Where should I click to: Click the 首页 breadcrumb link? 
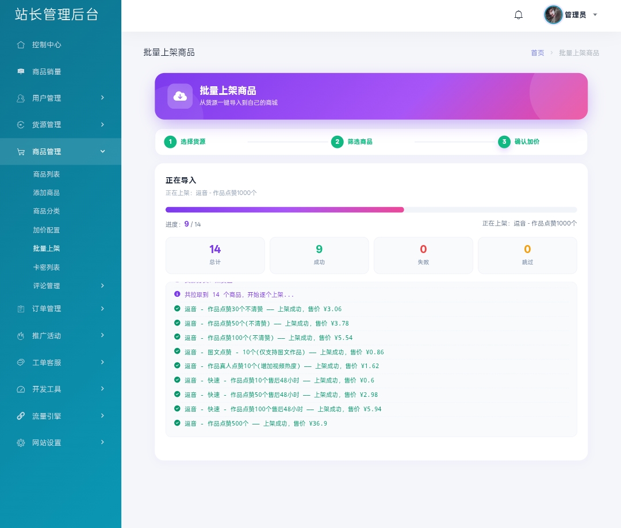coord(538,53)
